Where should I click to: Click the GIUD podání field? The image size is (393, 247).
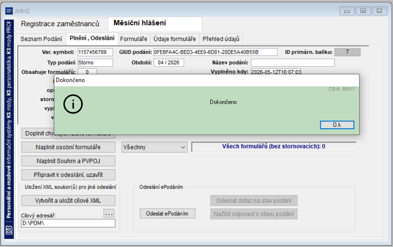(215, 52)
